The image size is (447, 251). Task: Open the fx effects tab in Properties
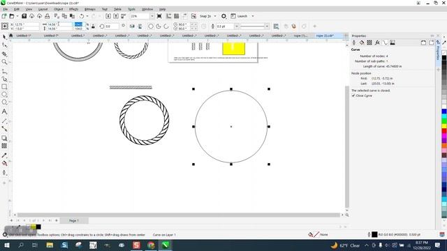[377, 43]
